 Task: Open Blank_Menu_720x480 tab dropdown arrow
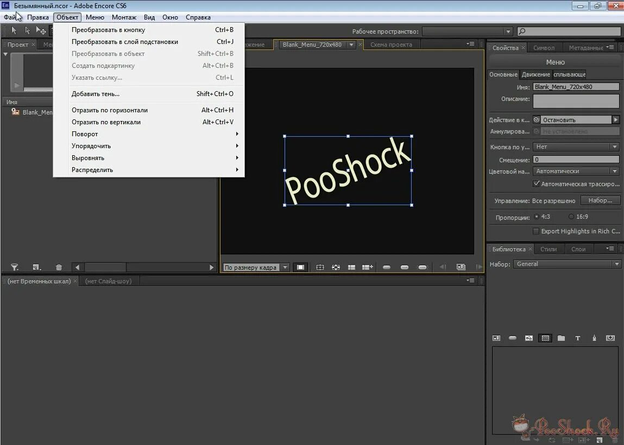coord(351,44)
